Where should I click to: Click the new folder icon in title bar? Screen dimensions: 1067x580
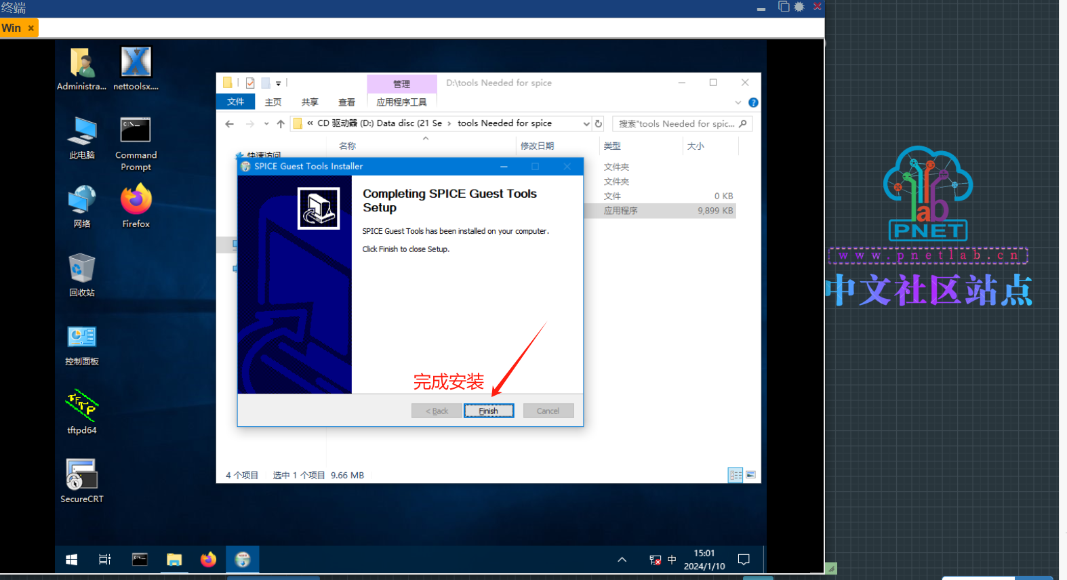(x=266, y=83)
